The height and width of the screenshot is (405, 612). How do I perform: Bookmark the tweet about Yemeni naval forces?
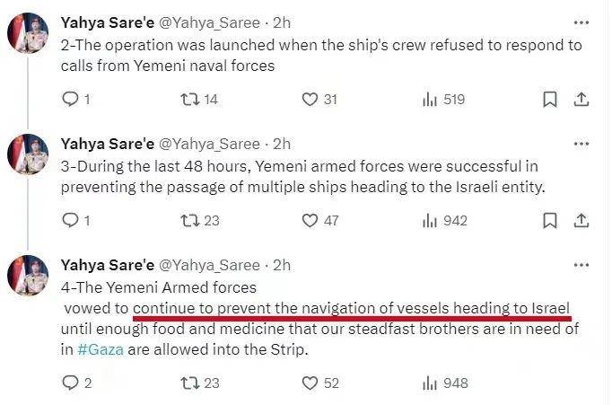[550, 99]
